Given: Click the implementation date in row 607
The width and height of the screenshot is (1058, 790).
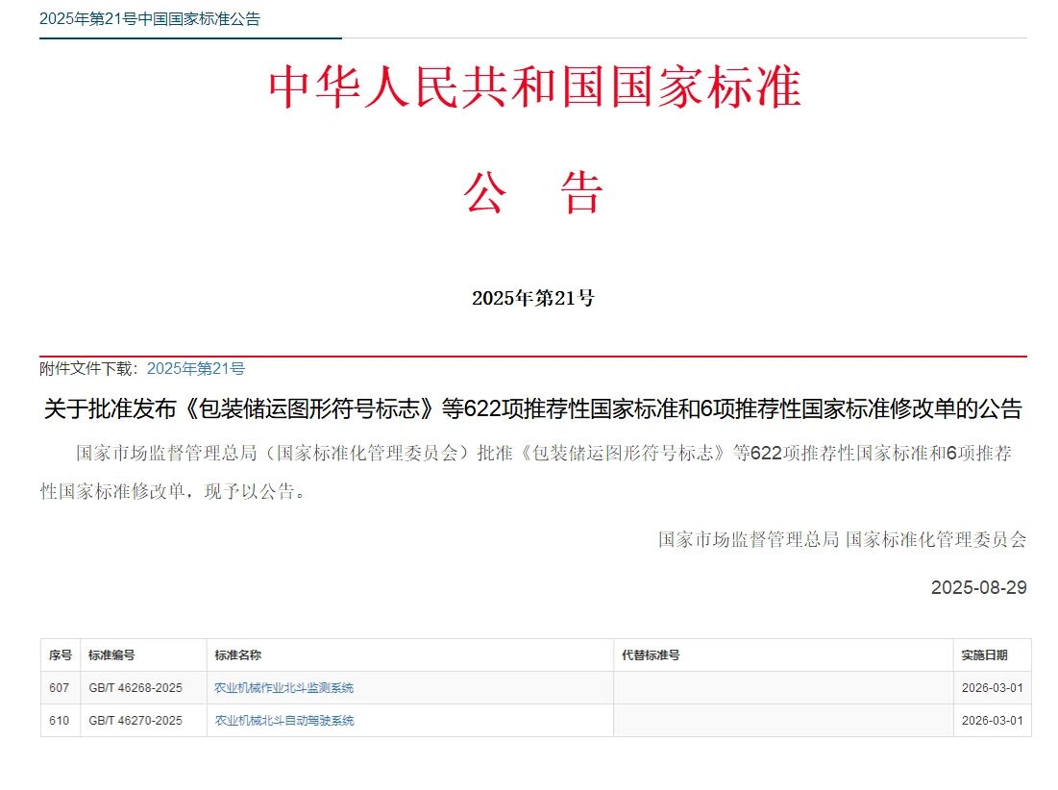Looking at the screenshot, I should coord(992,688).
